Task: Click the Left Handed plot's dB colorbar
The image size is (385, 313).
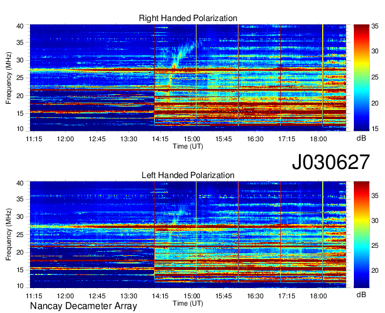Action: point(361,235)
